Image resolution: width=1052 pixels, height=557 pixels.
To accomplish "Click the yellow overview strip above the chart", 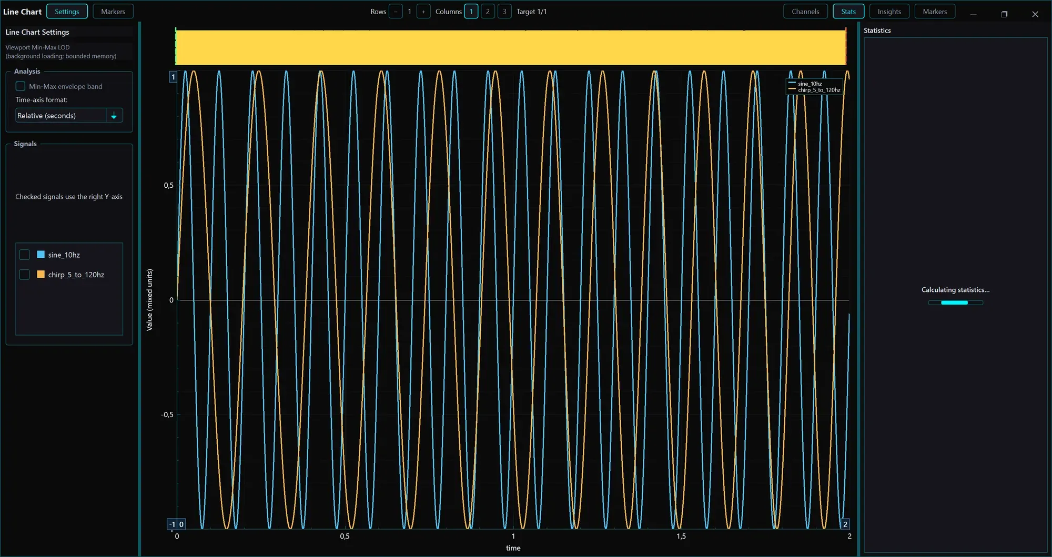I will (510, 47).
